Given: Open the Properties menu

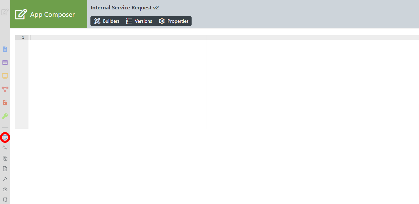Looking at the screenshot, I should coord(173,21).
